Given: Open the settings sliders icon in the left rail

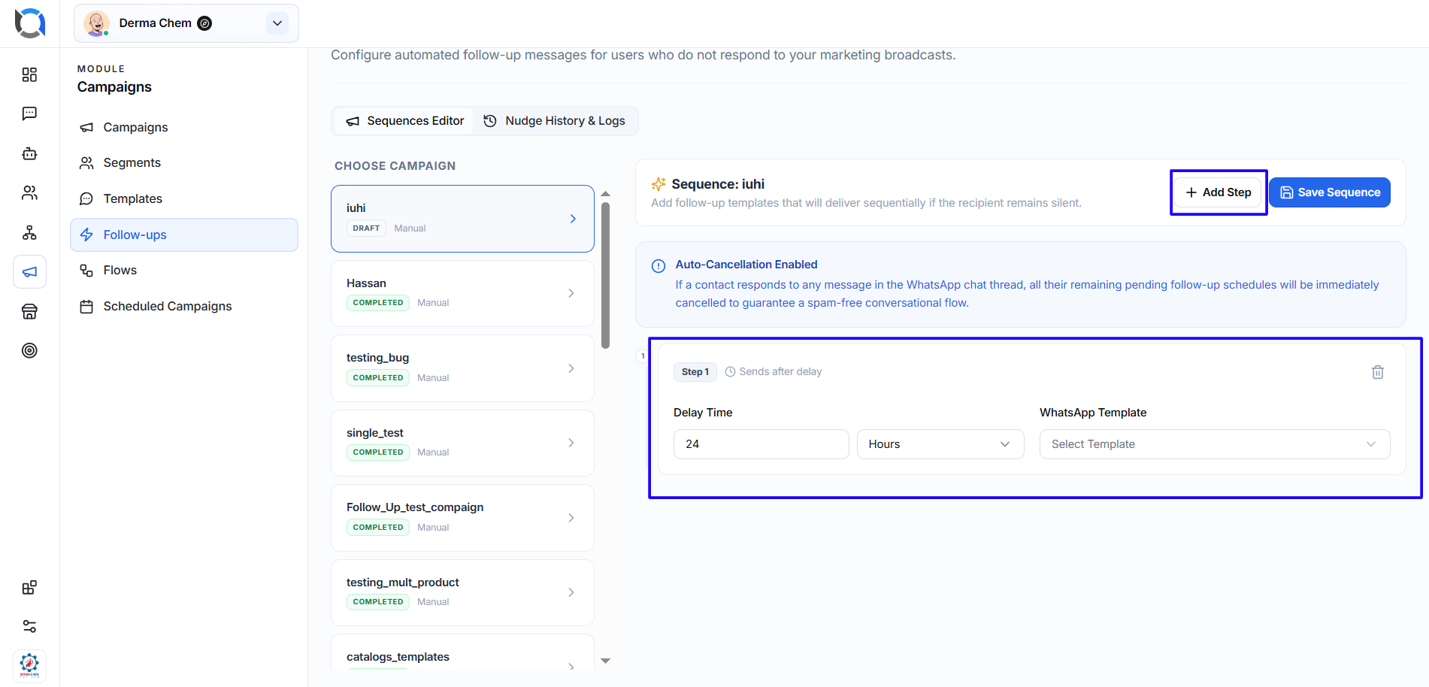Looking at the screenshot, I should tap(29, 626).
